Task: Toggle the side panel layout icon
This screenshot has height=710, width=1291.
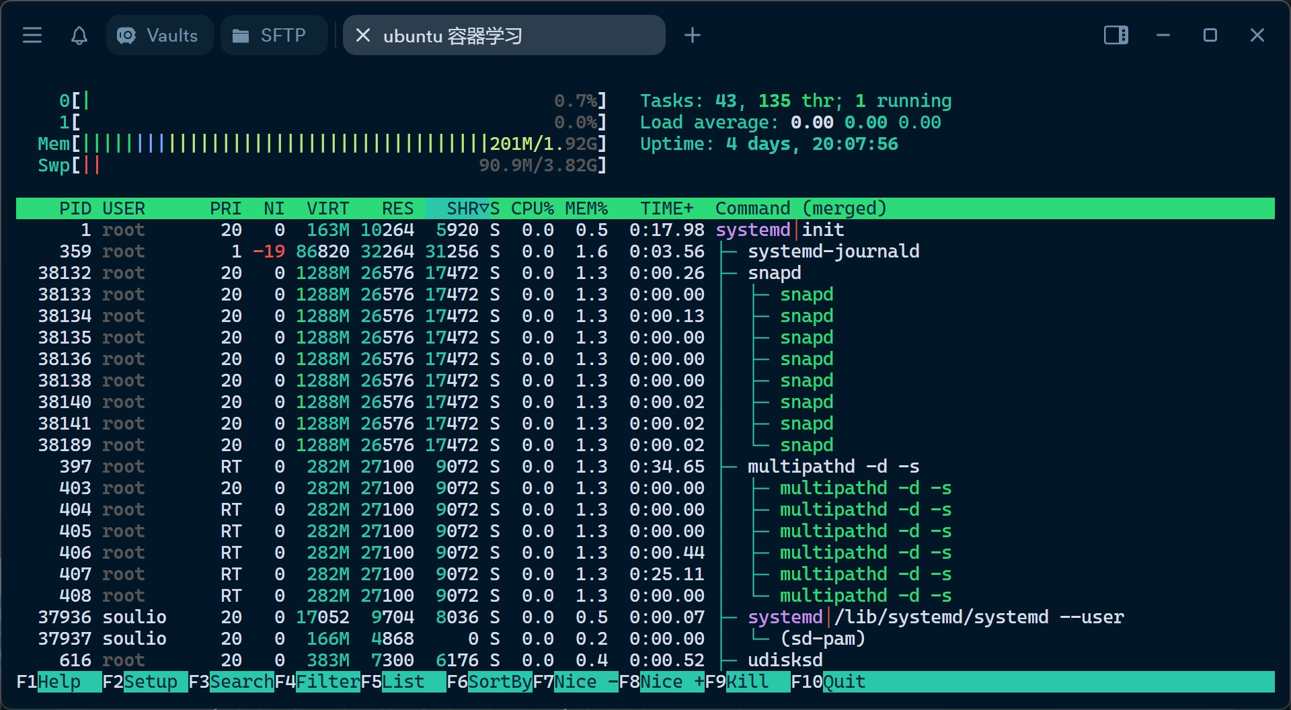Action: pos(1116,35)
